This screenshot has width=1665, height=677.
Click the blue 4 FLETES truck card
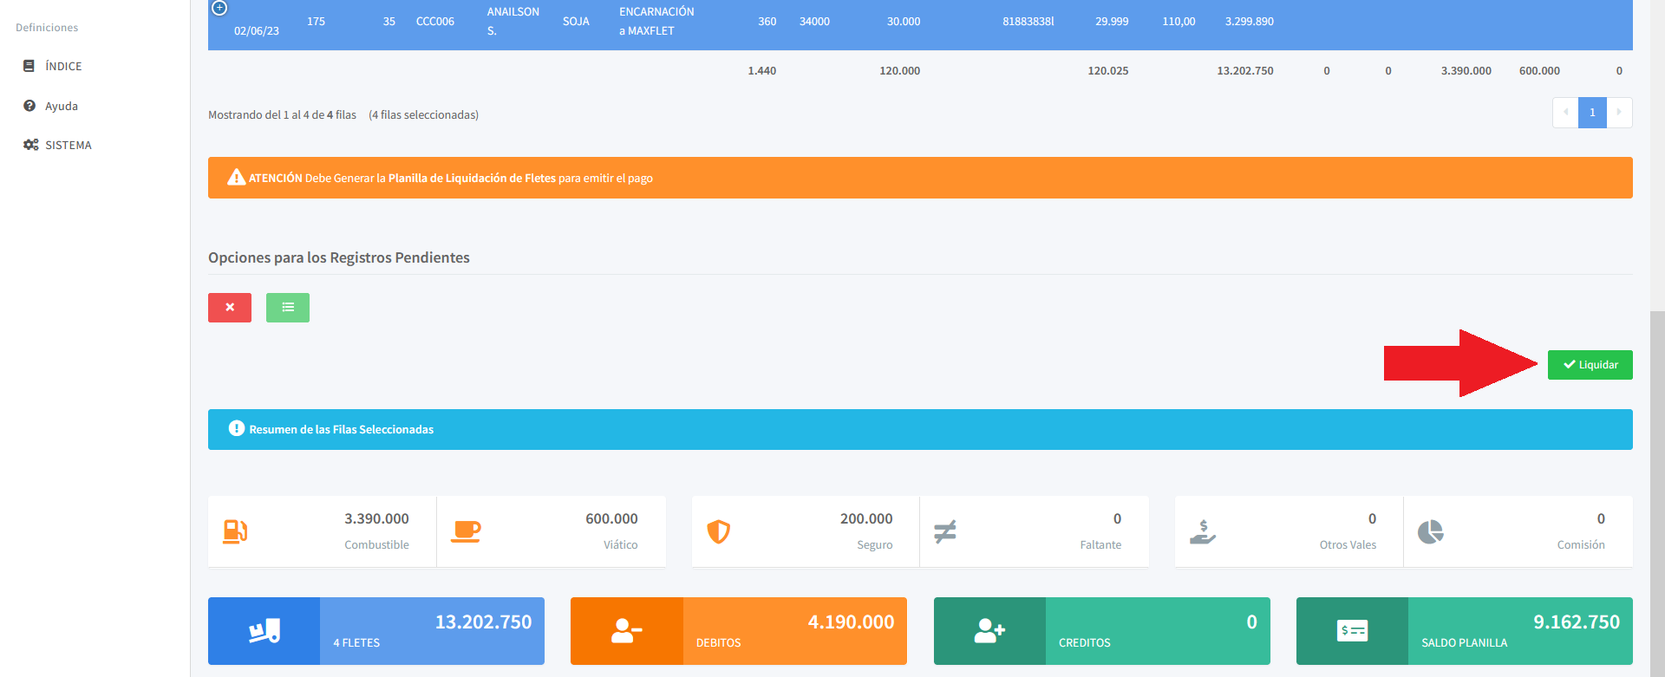tap(375, 631)
